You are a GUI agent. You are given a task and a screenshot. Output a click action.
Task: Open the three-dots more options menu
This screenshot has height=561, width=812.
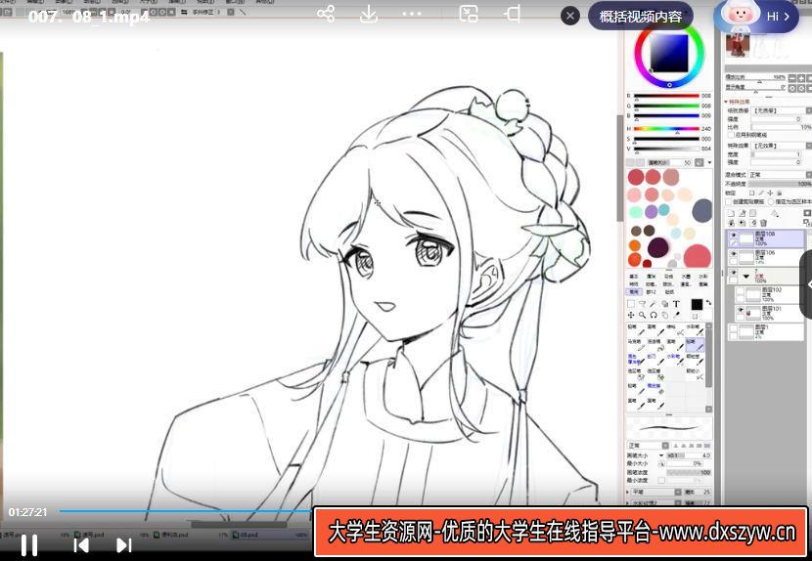pyautogui.click(x=412, y=14)
